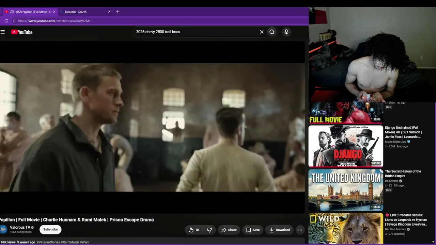Open the more actions three-dot menu
Screen dimensions: 436x245
click(300, 230)
